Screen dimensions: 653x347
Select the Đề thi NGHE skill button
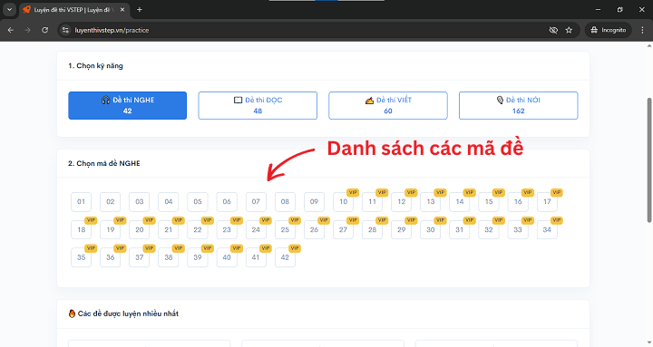(128, 105)
